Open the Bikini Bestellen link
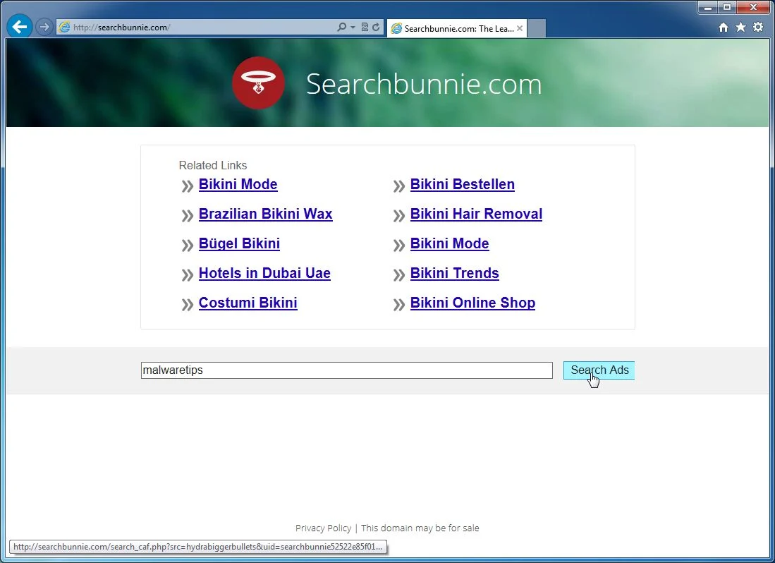Screen dimensions: 775x563 point(462,184)
